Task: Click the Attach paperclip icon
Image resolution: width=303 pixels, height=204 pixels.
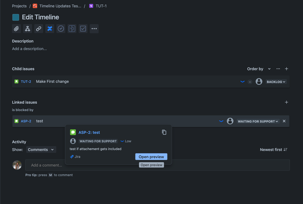Action: (x=16, y=28)
